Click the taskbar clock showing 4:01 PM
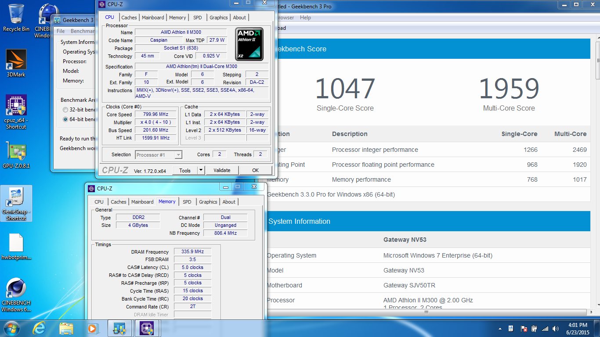 click(x=577, y=329)
